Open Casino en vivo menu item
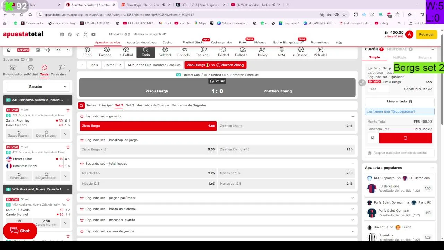This screenshot has width=444, height=250. [221, 42]
